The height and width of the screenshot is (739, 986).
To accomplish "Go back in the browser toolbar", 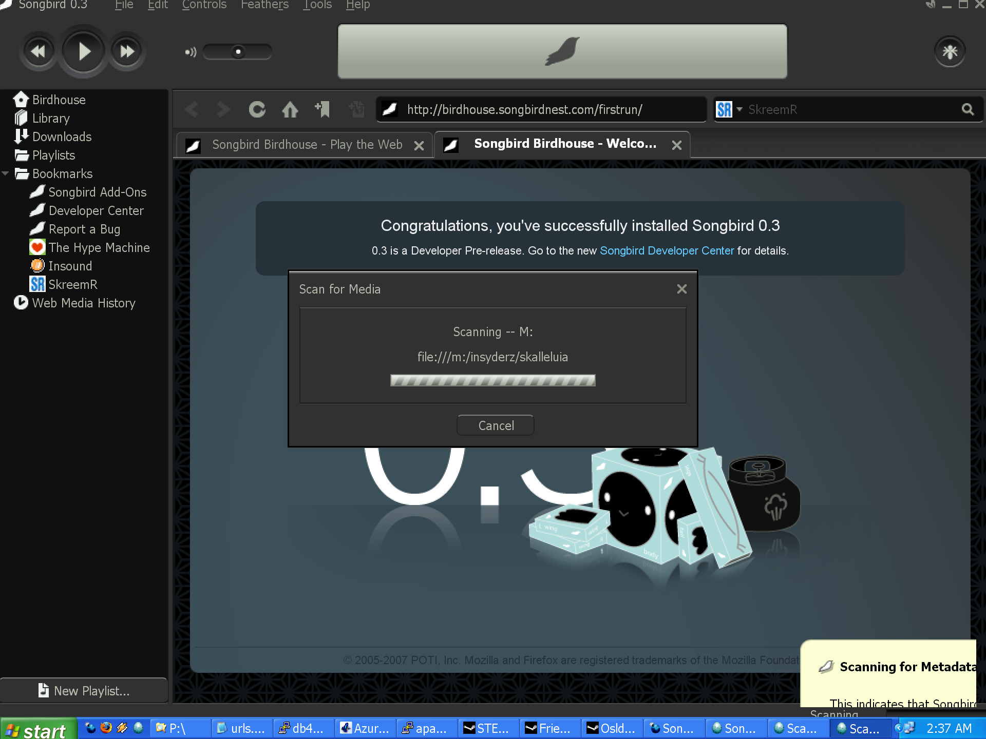I will (192, 109).
